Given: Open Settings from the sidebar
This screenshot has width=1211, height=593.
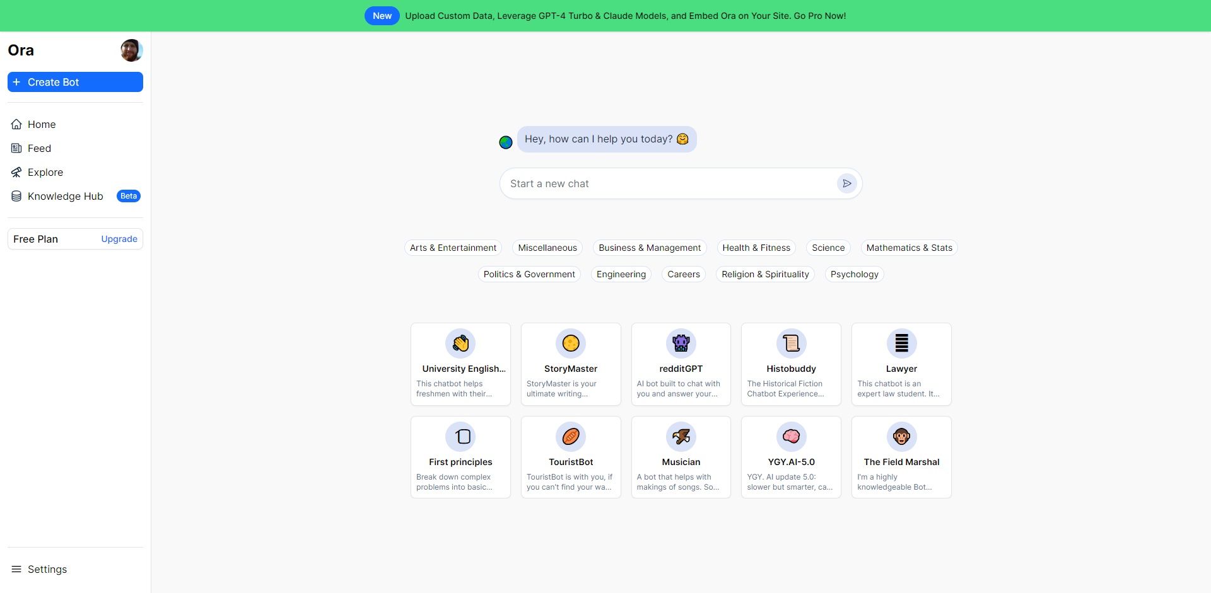Looking at the screenshot, I should coord(47,569).
